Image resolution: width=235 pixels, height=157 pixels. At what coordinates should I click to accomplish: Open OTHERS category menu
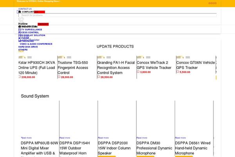pyautogui.click(x=23, y=50)
